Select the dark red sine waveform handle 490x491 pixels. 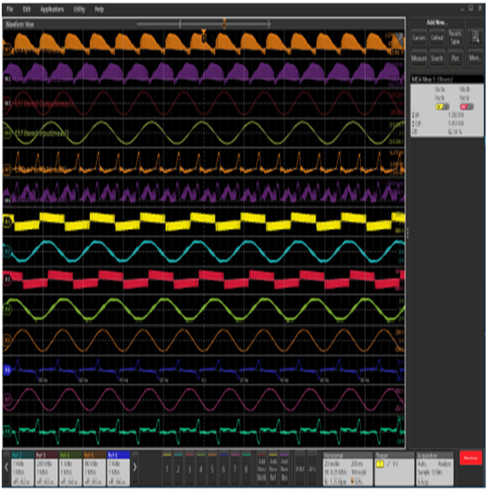[x=8, y=103]
